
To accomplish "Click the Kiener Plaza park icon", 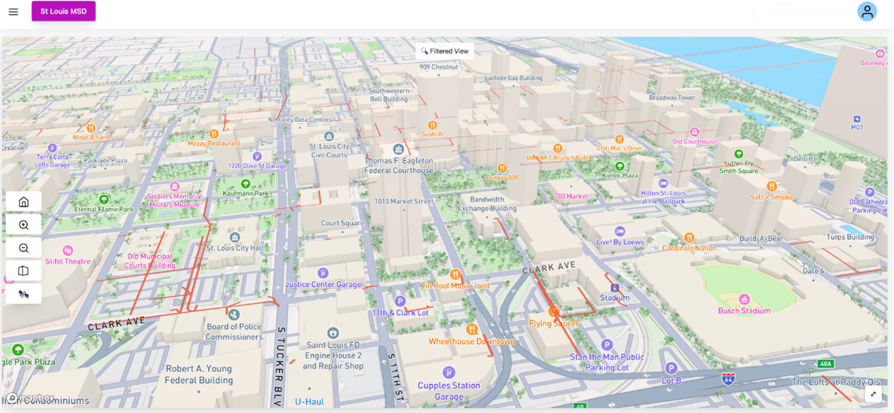I will click(x=620, y=167).
